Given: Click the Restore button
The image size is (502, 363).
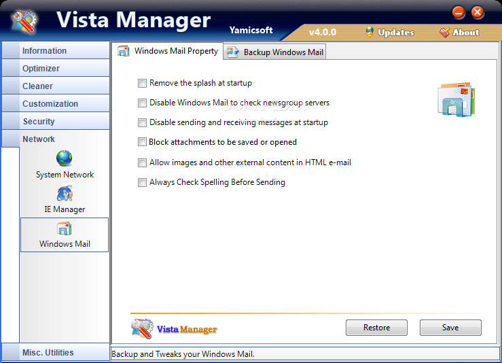Looking at the screenshot, I should point(376,328).
